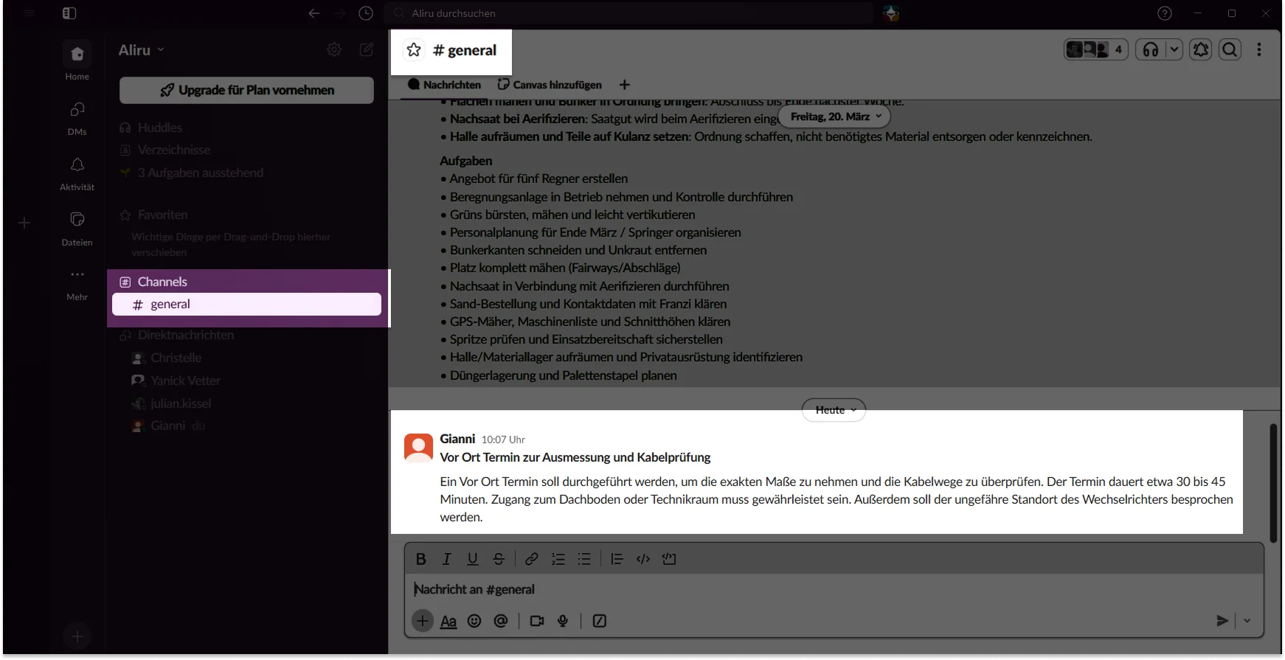Viewport: 1285px width, 660px height.
Task: Star the general channel
Action: (414, 49)
